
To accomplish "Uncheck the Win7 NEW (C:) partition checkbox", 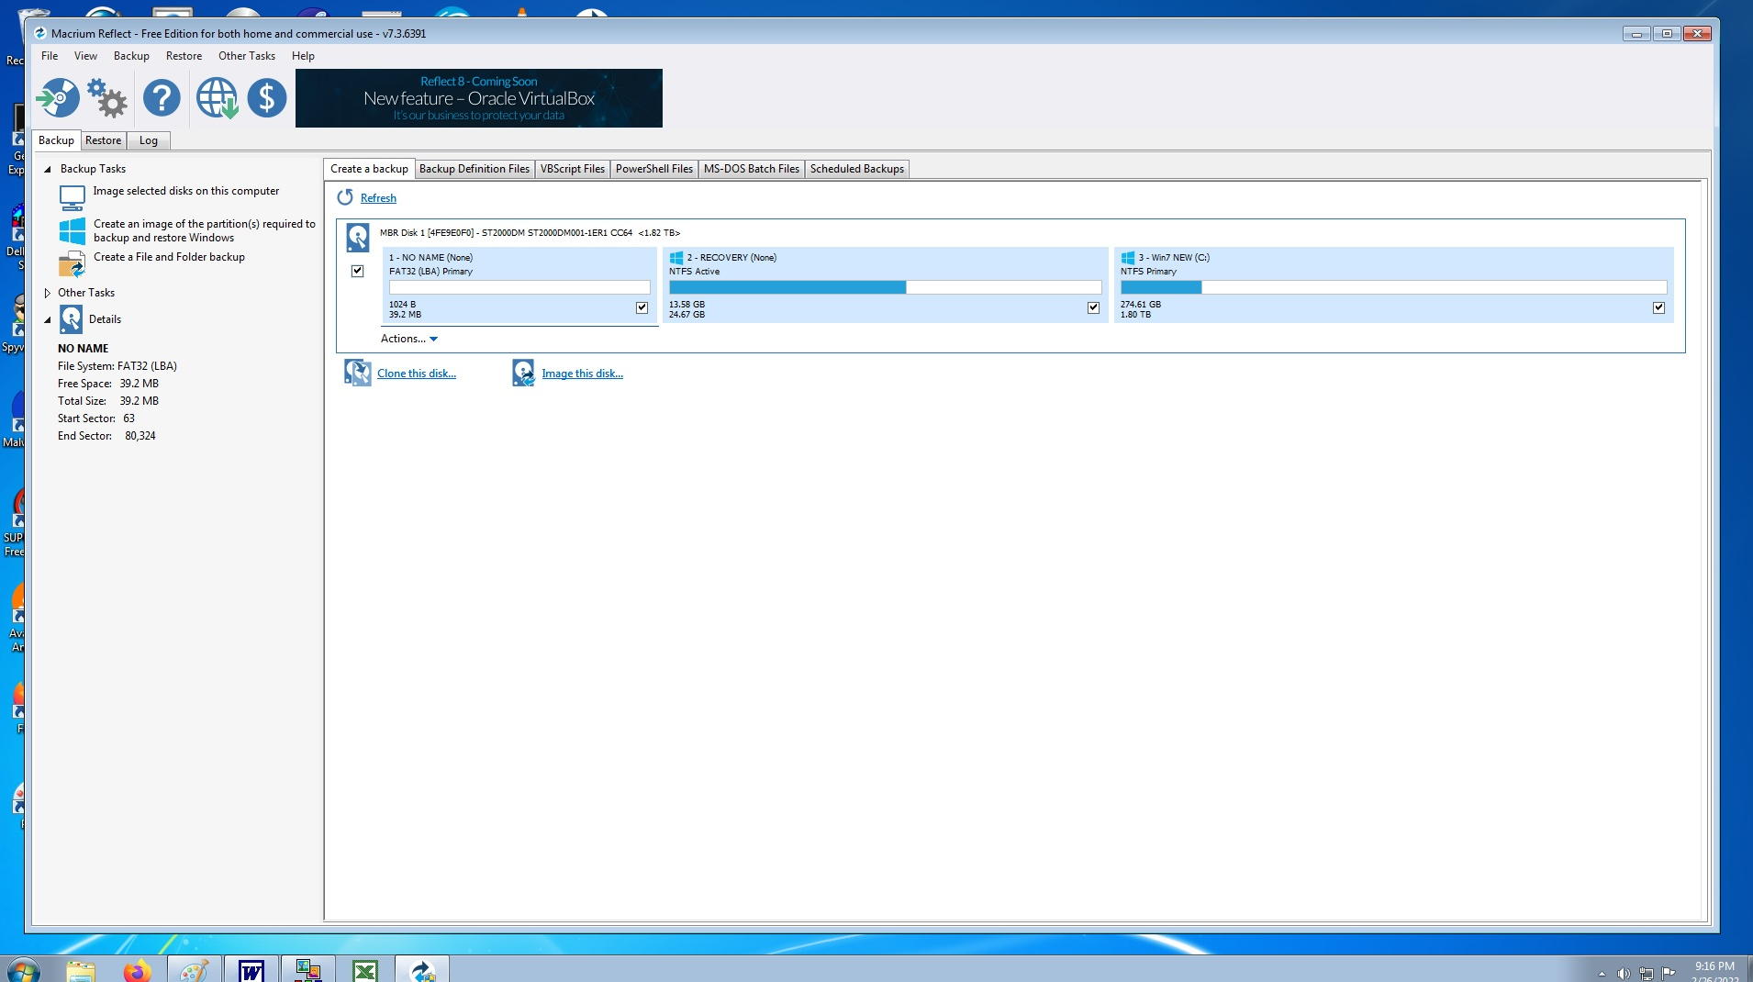I will point(1658,307).
